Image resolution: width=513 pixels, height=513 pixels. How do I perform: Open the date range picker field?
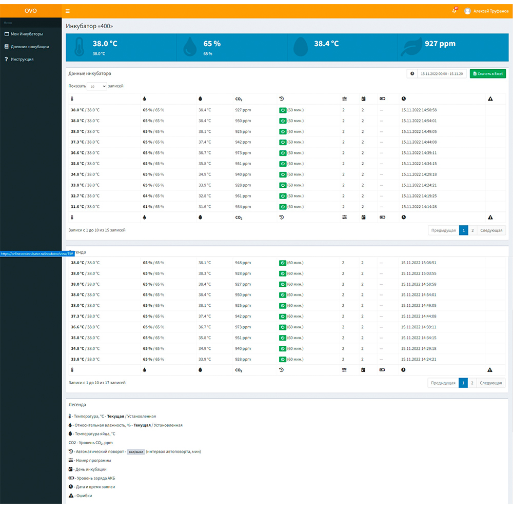[x=441, y=74]
